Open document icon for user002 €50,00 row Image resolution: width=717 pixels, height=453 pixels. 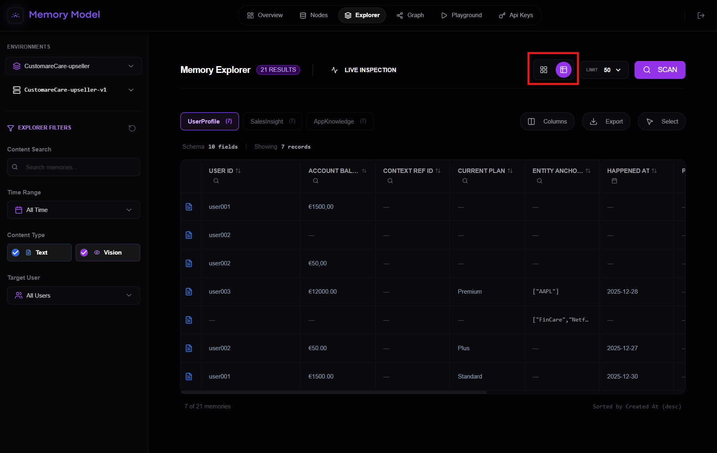189,263
